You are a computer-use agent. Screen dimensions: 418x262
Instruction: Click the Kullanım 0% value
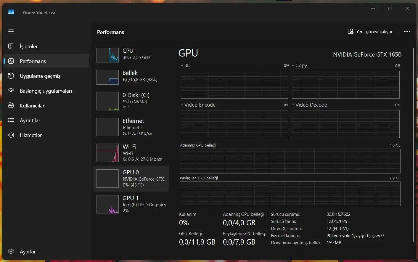(x=184, y=223)
